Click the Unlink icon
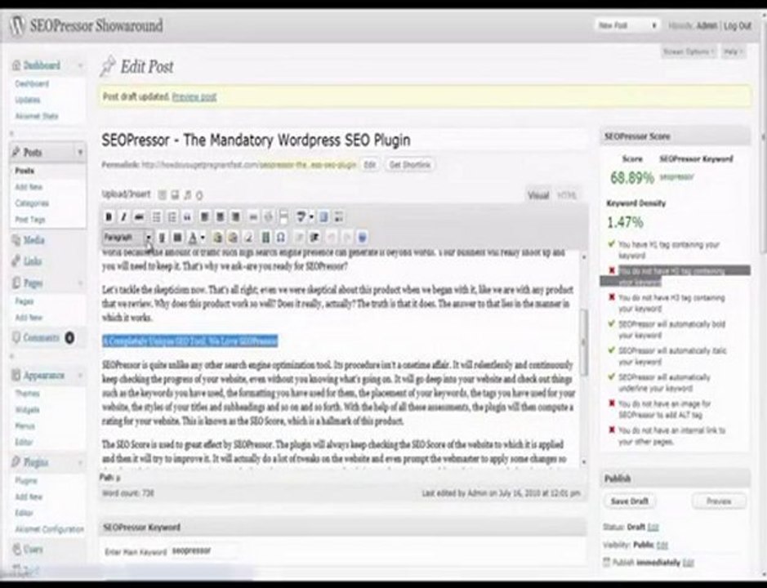Image resolution: width=767 pixels, height=588 pixels. (x=268, y=216)
